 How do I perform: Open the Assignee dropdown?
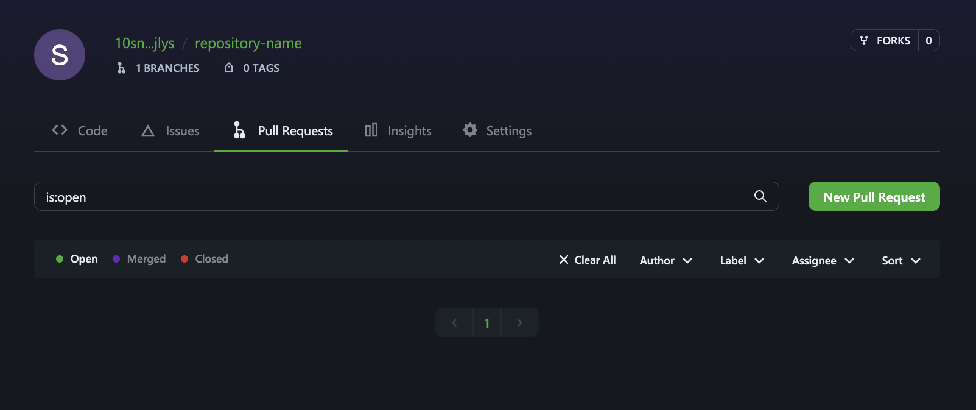pyautogui.click(x=823, y=260)
